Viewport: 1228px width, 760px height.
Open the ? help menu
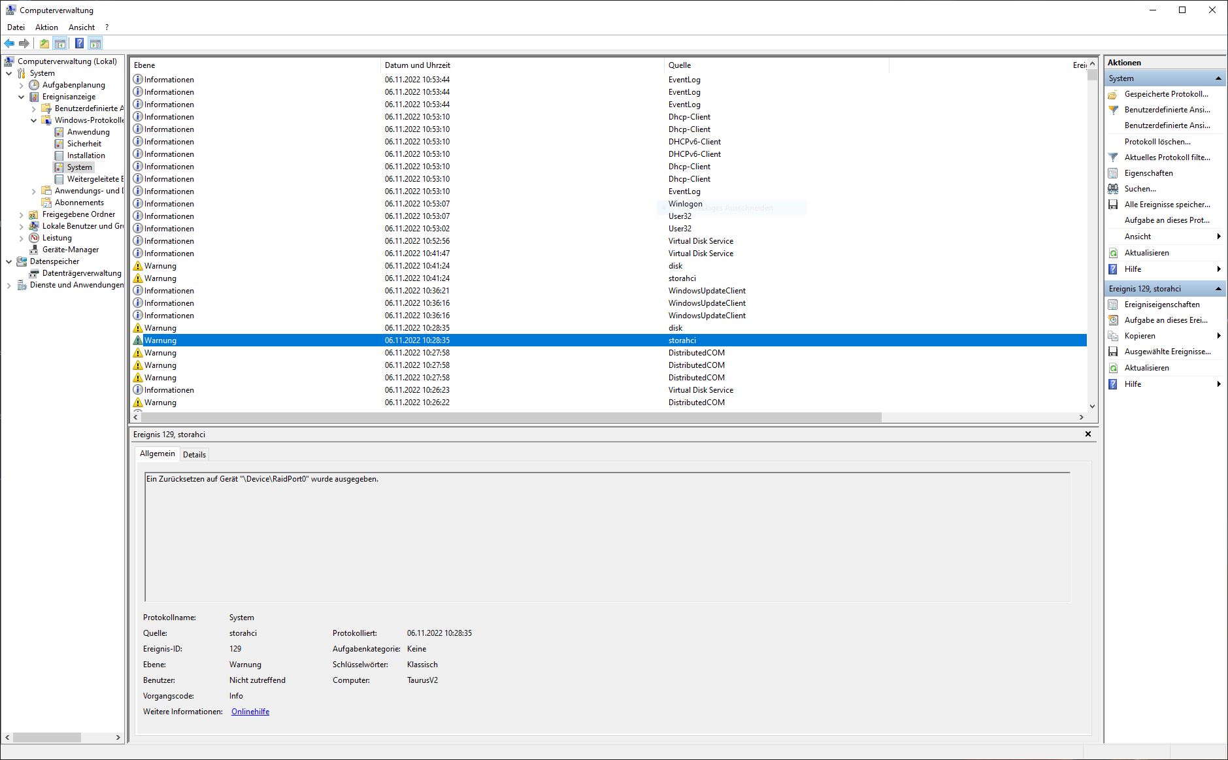[x=107, y=27]
